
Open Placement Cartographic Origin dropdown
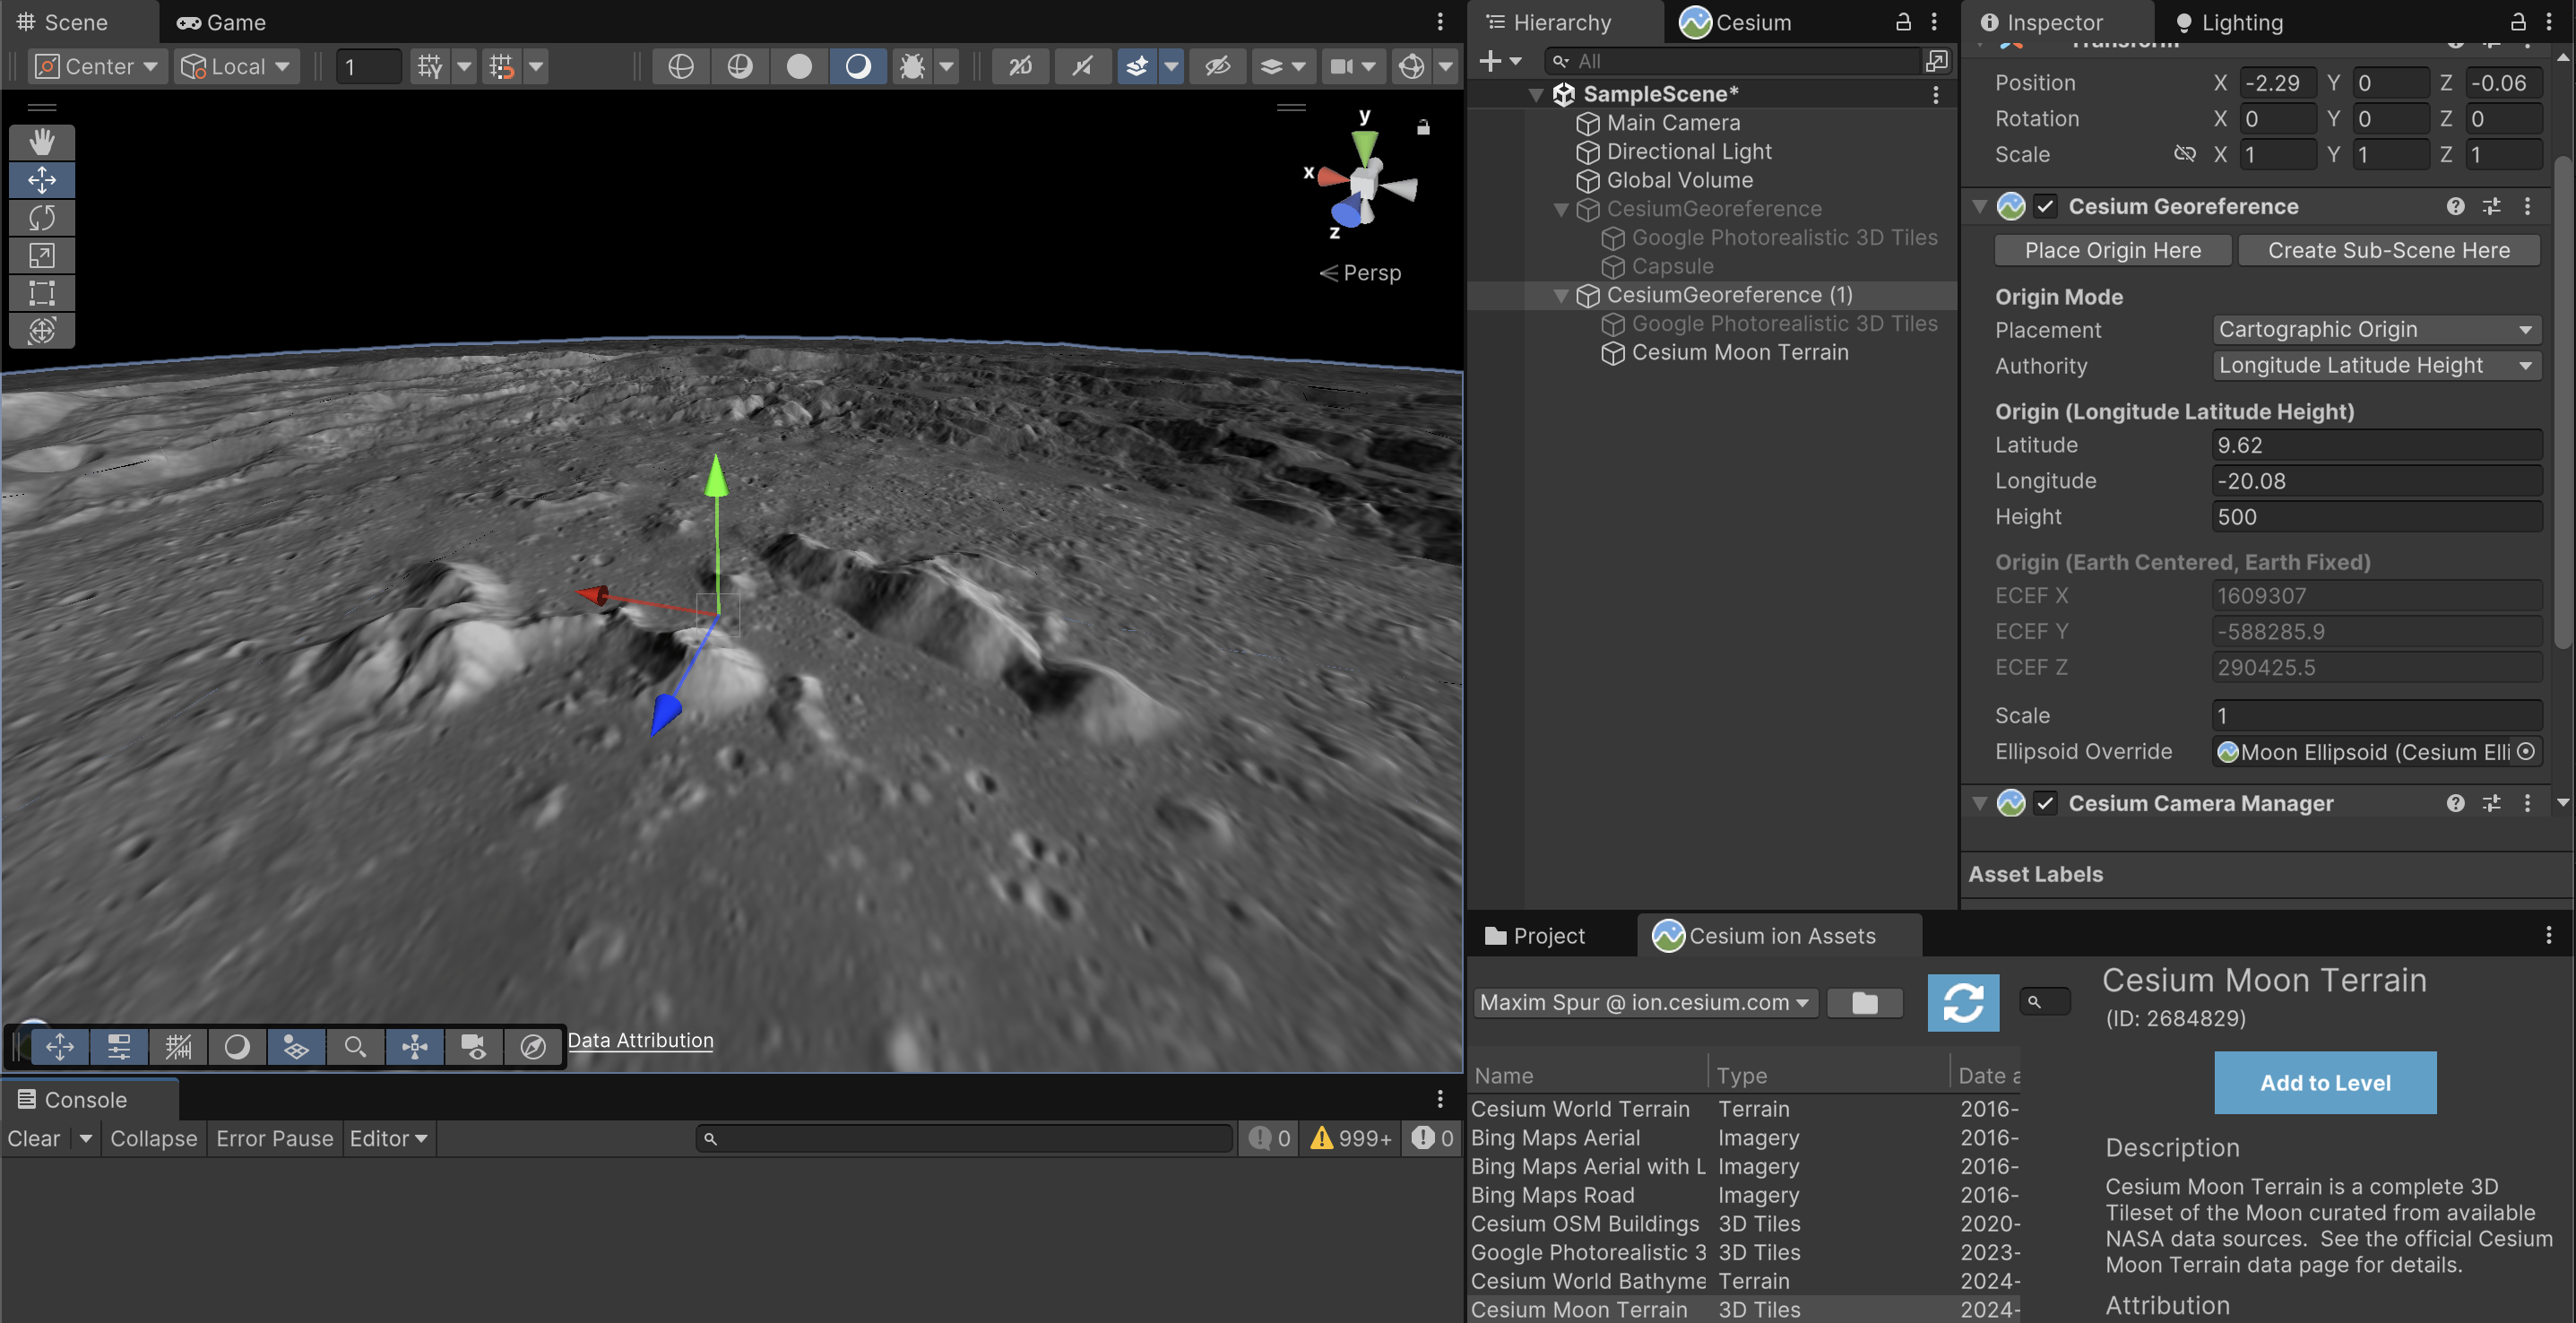pyautogui.click(x=2376, y=330)
